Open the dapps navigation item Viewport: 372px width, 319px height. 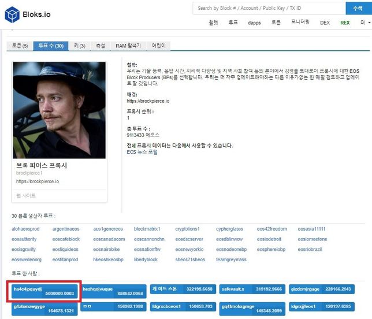[254, 23]
